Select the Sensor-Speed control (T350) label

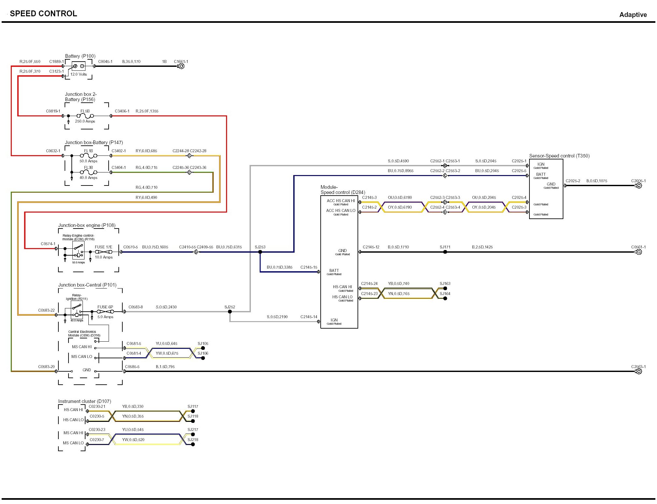point(559,156)
